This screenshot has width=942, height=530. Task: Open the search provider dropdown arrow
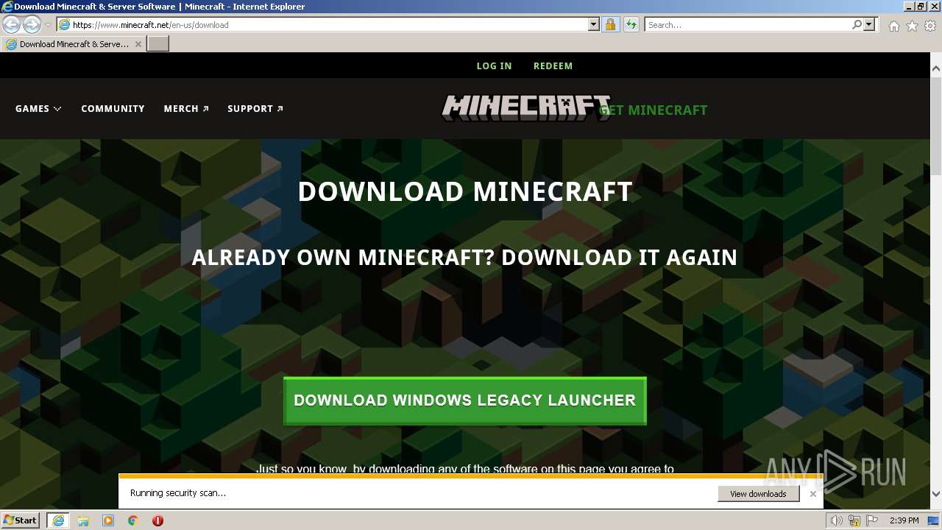(869, 24)
